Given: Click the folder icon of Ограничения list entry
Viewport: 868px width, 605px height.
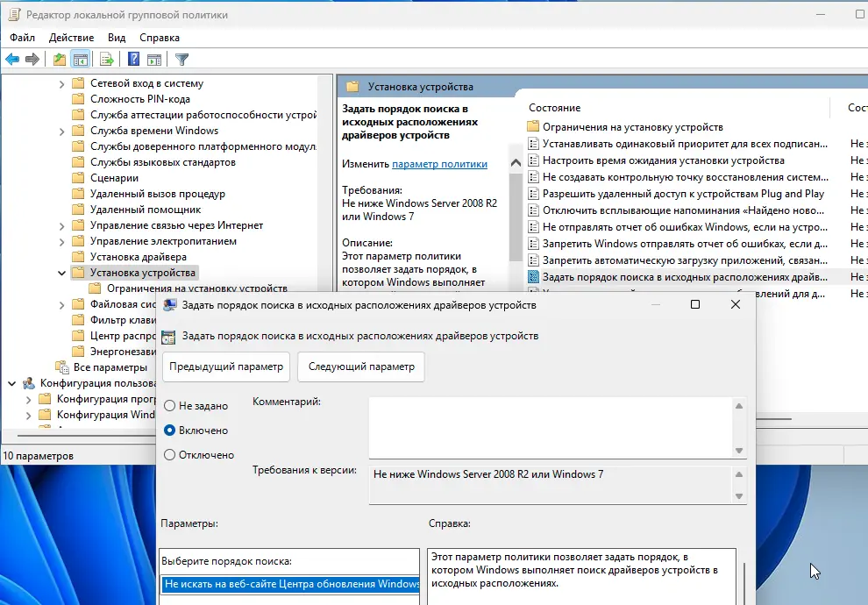Looking at the screenshot, I should point(533,127).
